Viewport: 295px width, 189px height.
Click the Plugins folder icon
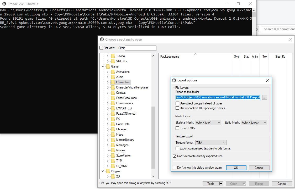(108, 171)
